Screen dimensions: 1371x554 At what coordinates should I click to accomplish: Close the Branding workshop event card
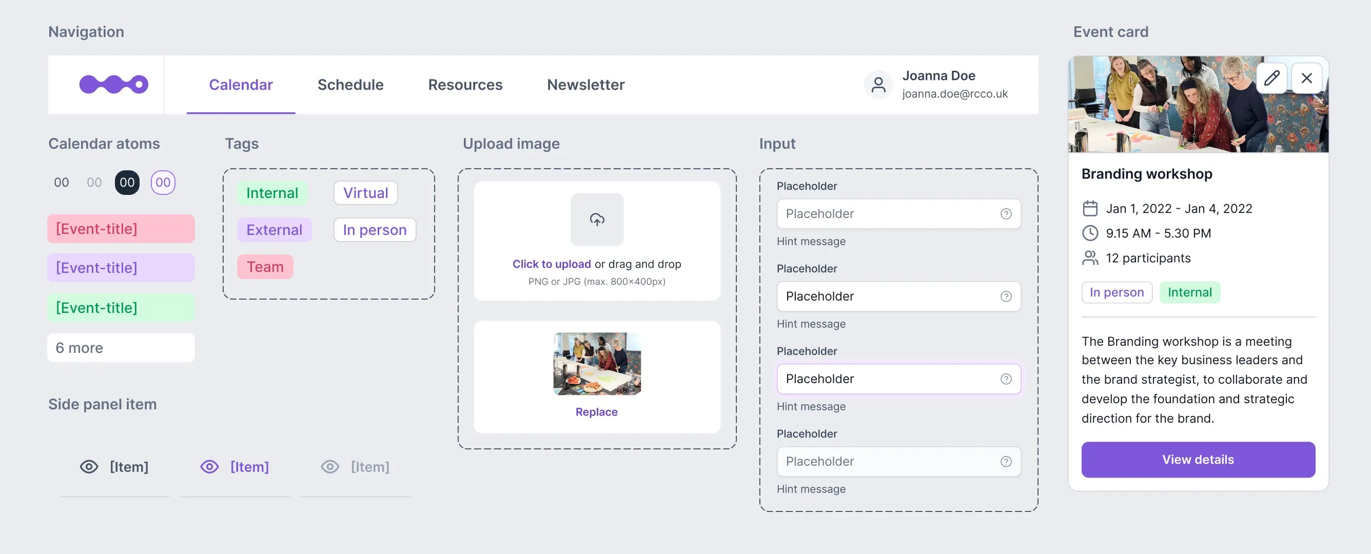(x=1306, y=78)
